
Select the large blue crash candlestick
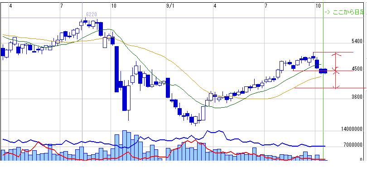coord(116,63)
